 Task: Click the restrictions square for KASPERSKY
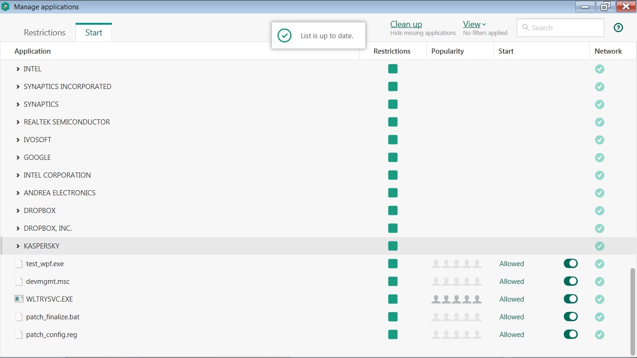click(393, 246)
